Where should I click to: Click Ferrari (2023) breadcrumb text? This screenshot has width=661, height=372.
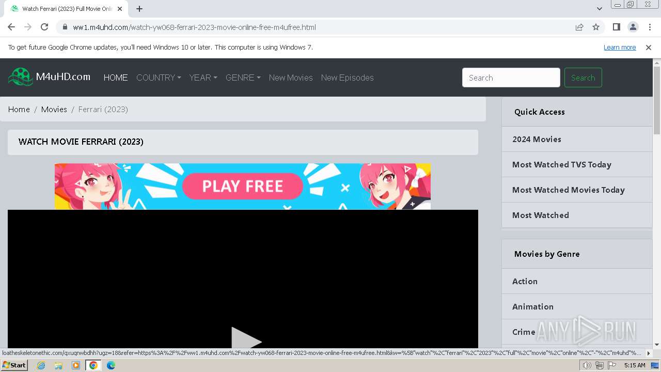103,109
